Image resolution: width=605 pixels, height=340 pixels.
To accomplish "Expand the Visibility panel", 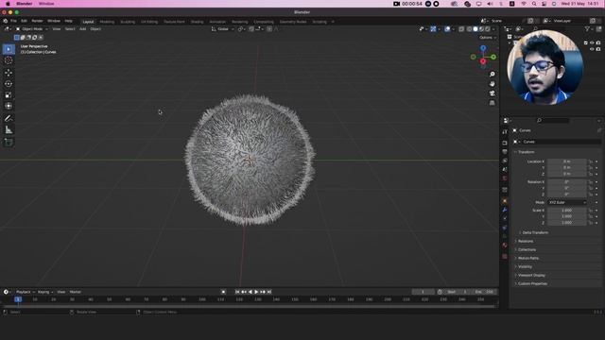I will point(525,266).
